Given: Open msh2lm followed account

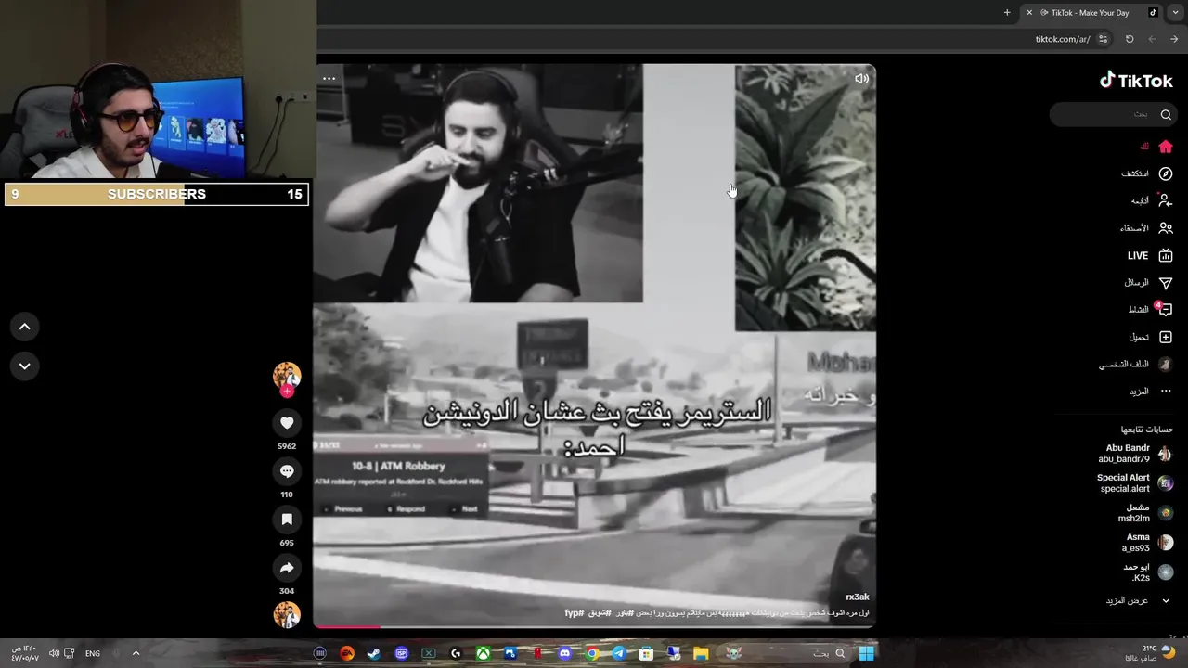Looking at the screenshot, I should point(1146,513).
